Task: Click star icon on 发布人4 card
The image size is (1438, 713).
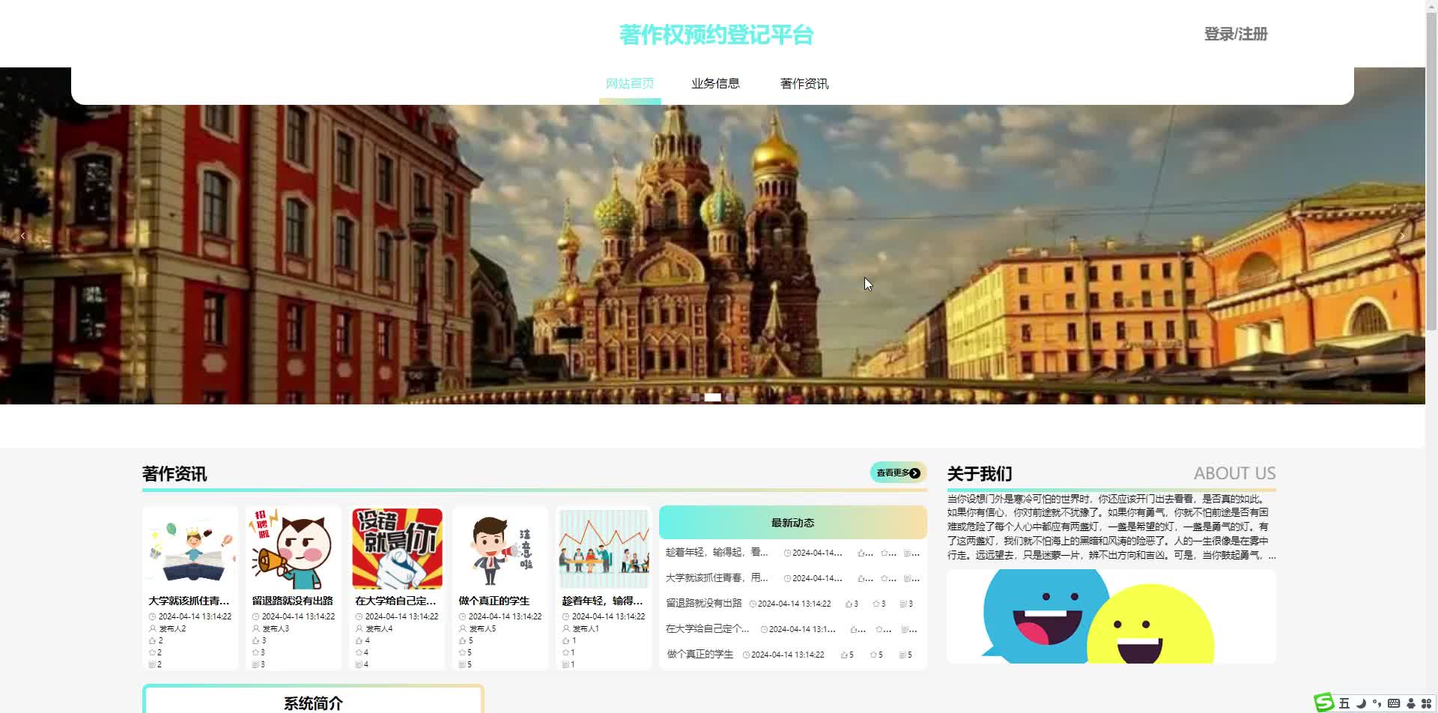Action: [x=359, y=653]
